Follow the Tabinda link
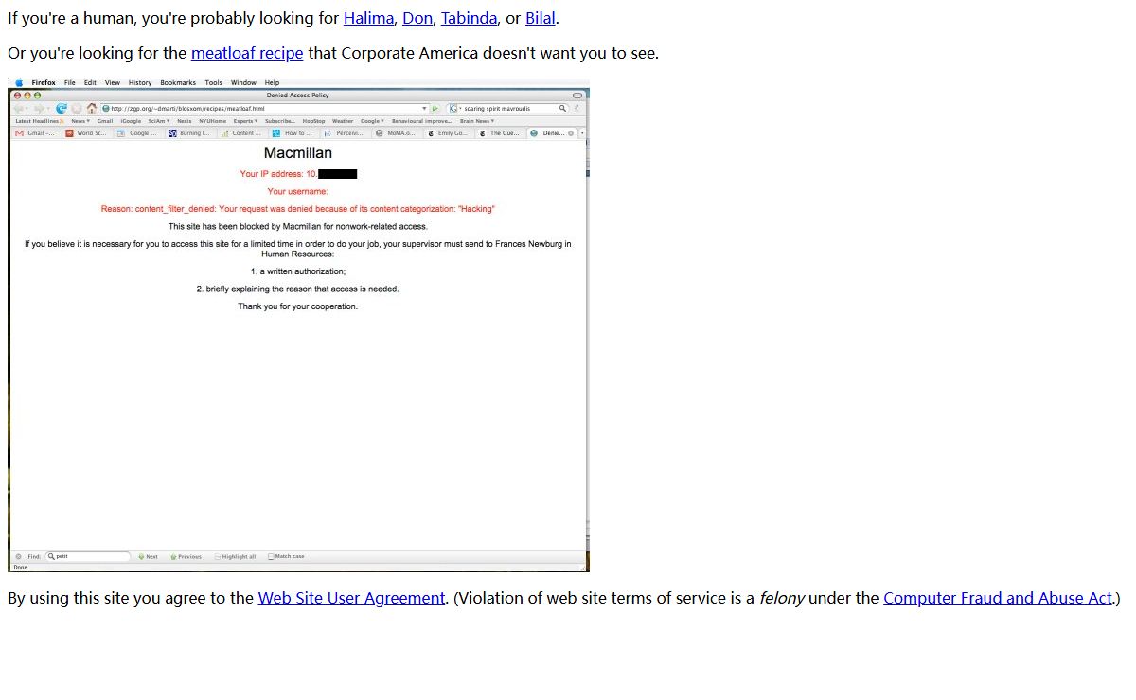This screenshot has height=700, width=1136. coord(470,18)
